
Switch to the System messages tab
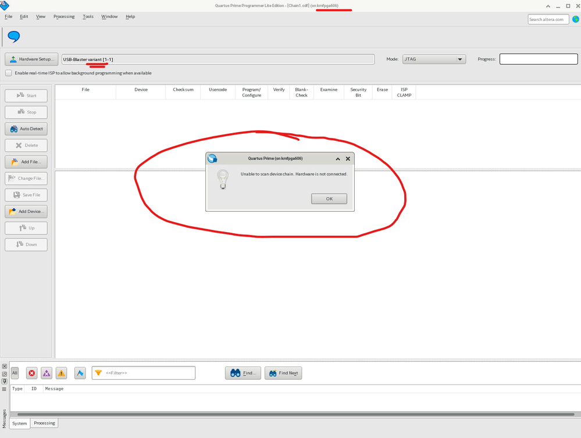[20, 423]
